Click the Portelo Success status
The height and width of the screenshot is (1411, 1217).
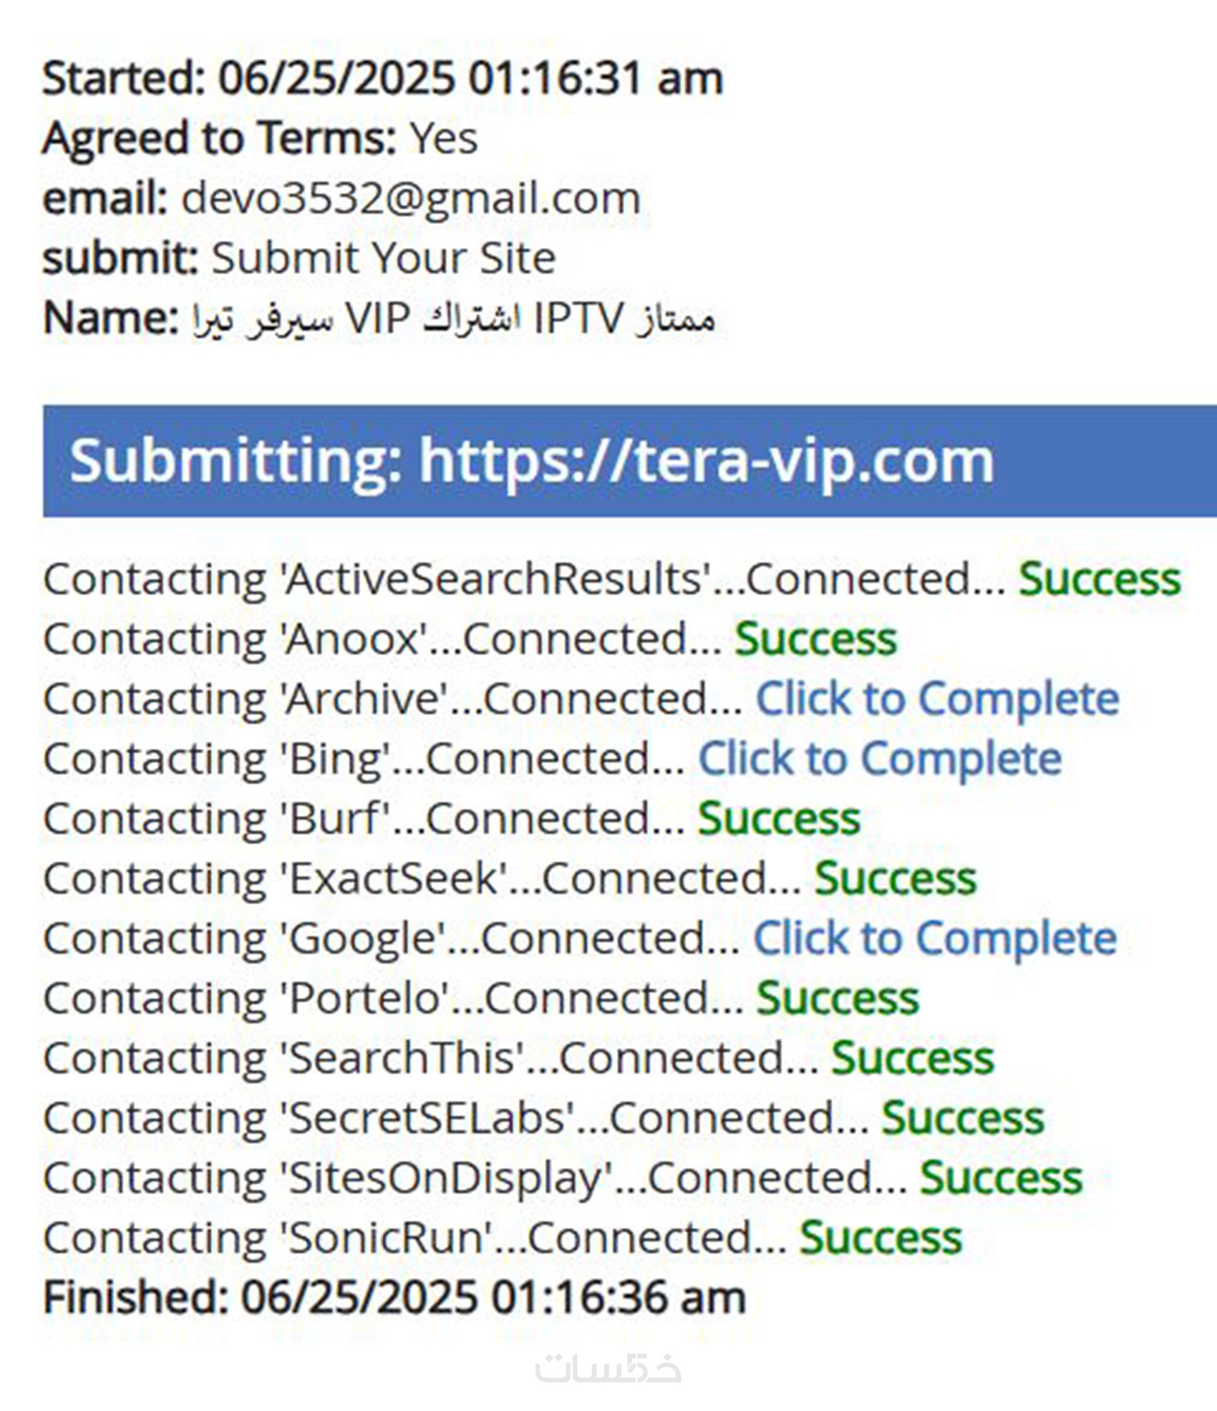coord(838,999)
